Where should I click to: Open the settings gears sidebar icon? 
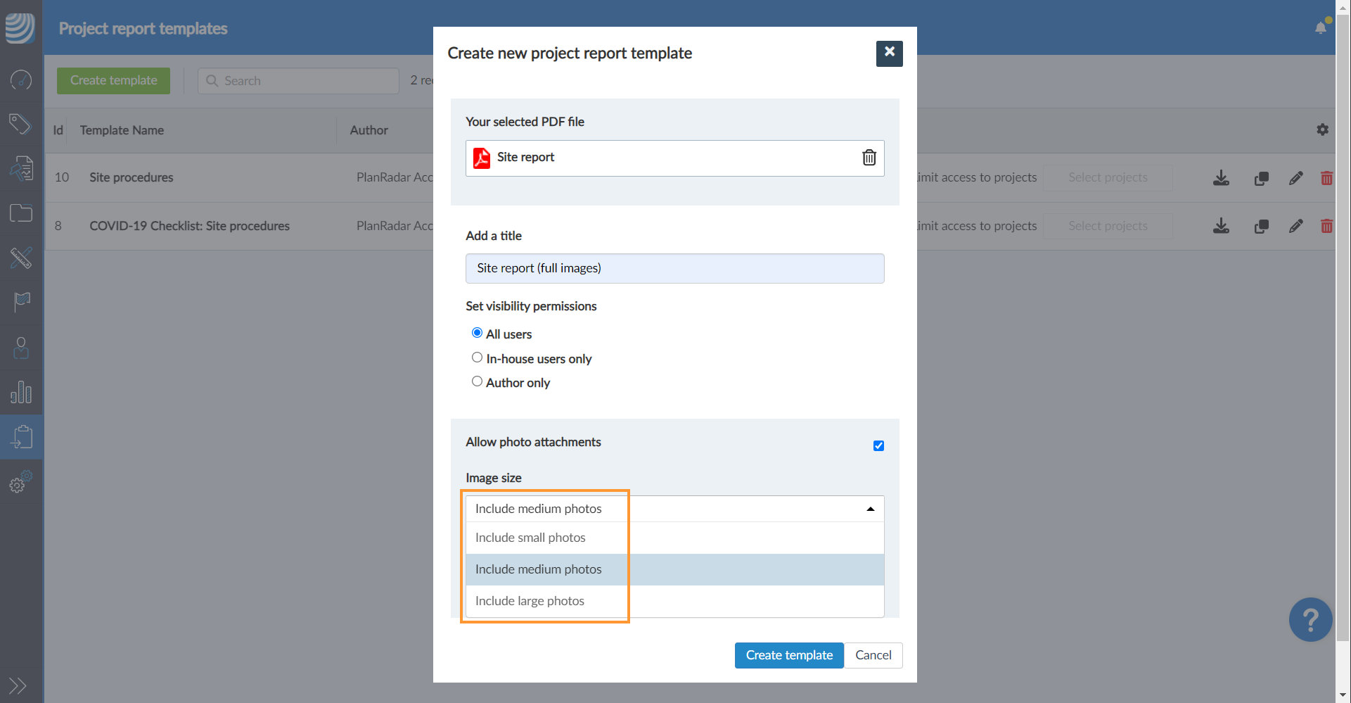tap(20, 482)
